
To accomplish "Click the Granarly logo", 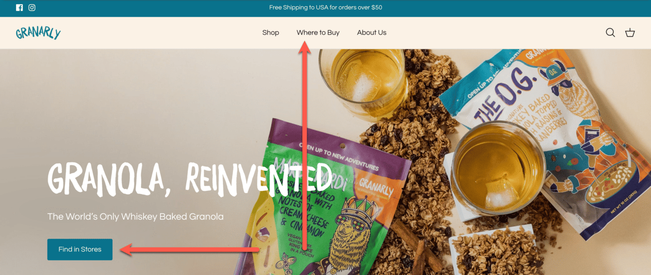I will [x=38, y=33].
